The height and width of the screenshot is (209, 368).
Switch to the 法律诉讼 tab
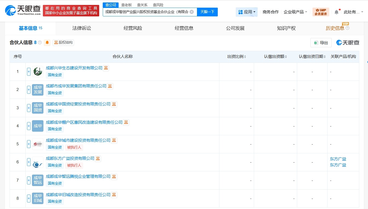82,28
